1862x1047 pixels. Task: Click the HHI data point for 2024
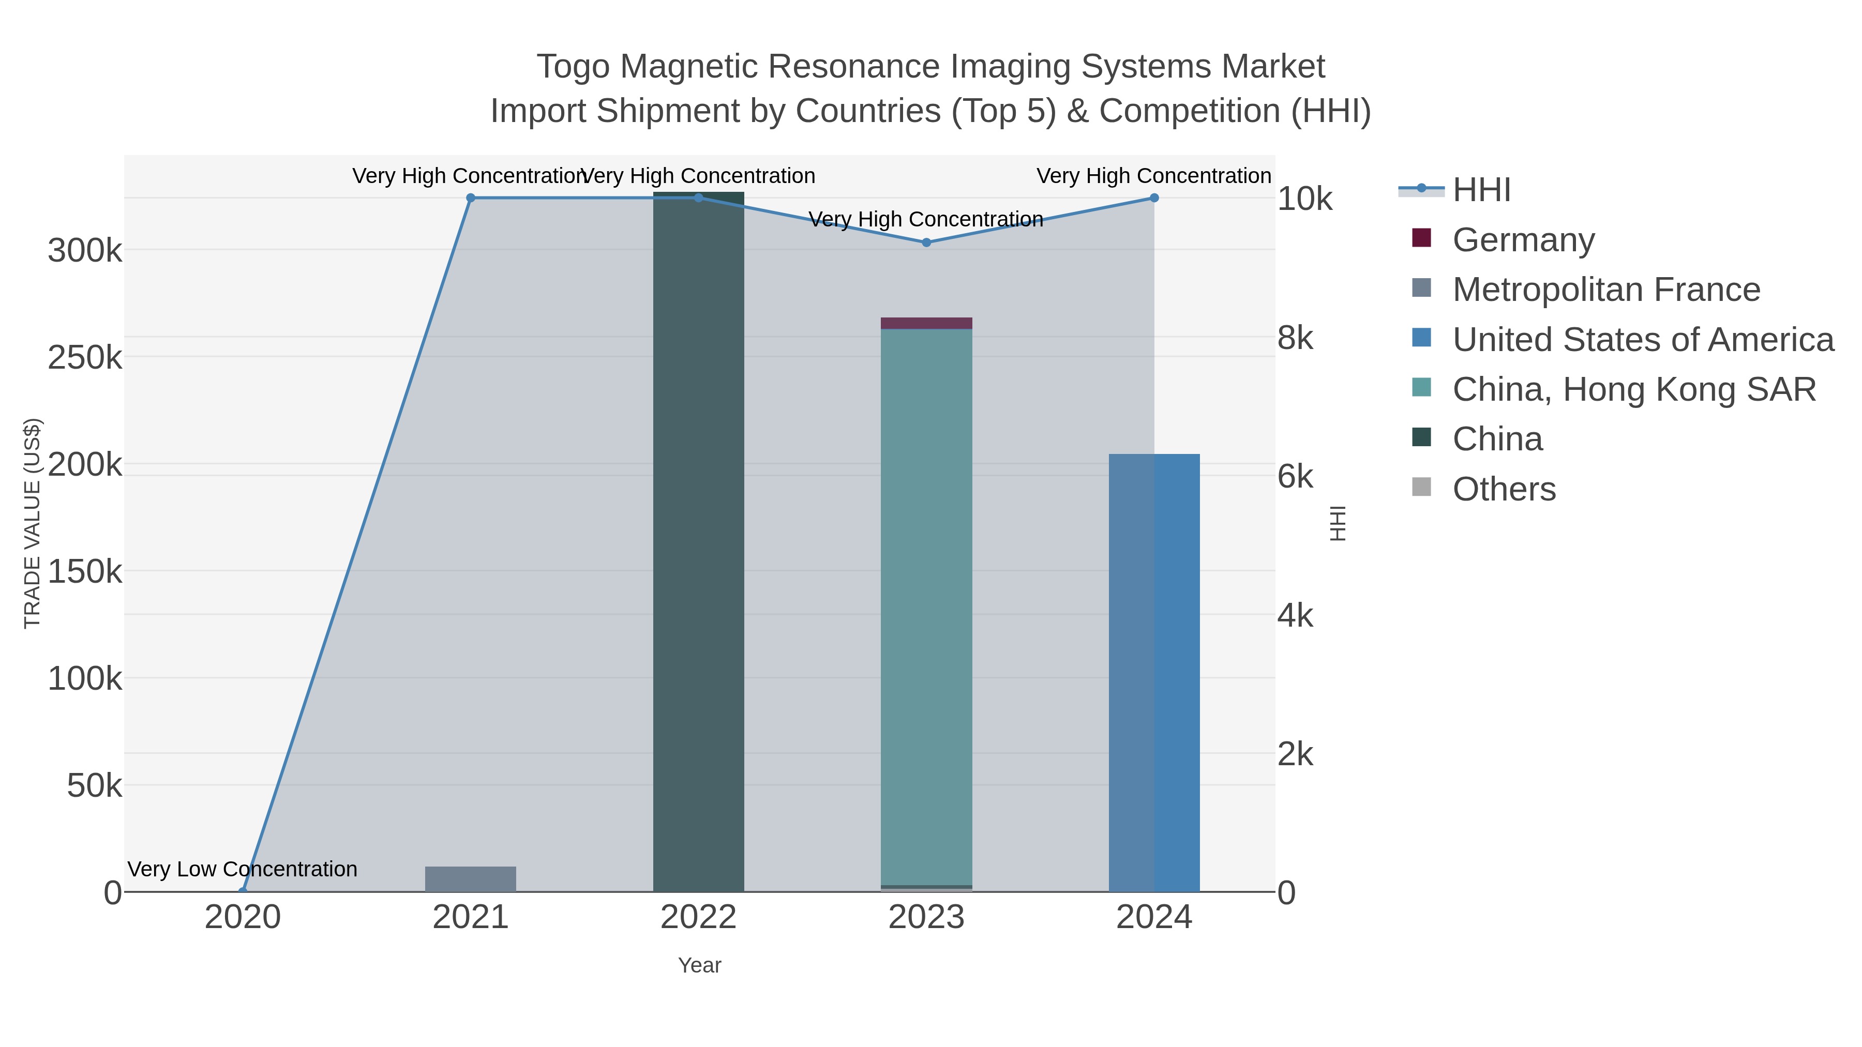[1154, 198]
